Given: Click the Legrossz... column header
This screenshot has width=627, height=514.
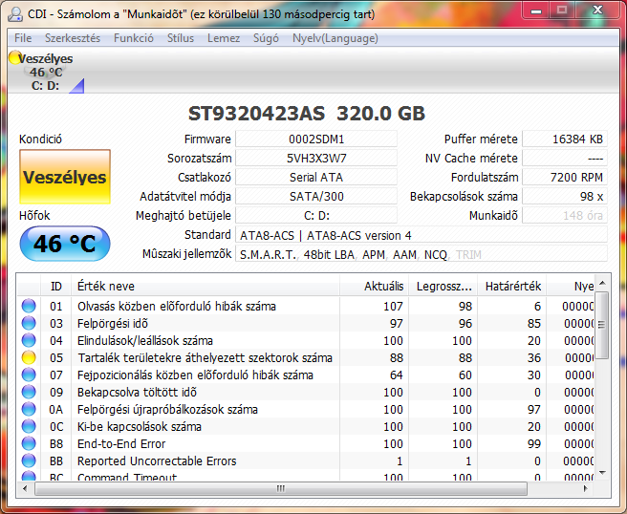Looking at the screenshot, I should pos(443,286).
